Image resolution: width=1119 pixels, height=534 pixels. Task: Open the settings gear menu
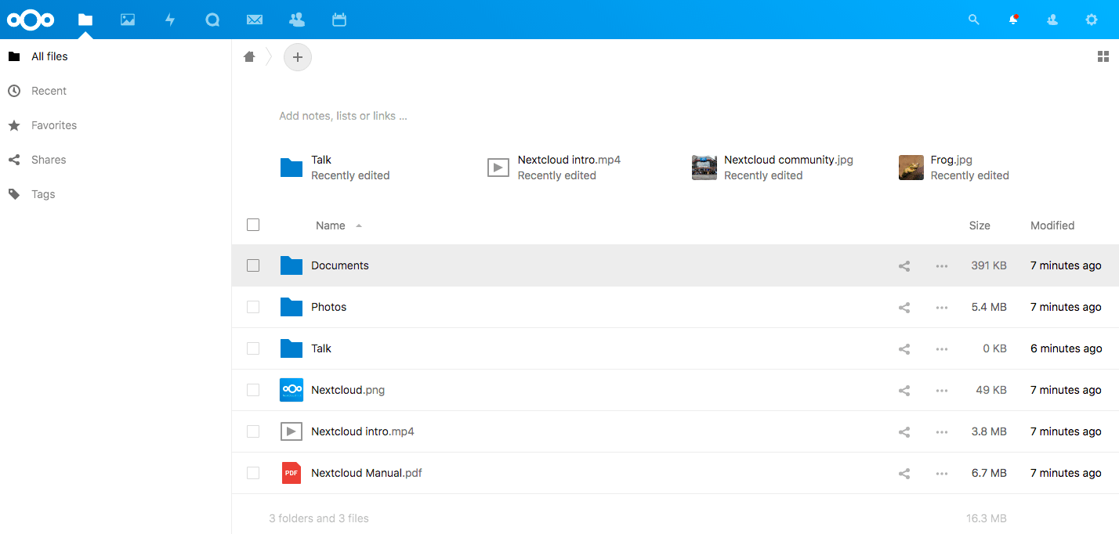point(1092,20)
